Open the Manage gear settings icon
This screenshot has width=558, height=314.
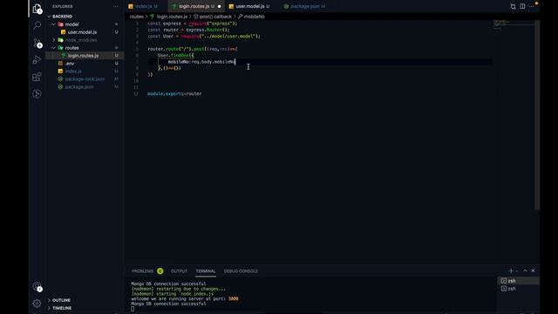click(37, 304)
